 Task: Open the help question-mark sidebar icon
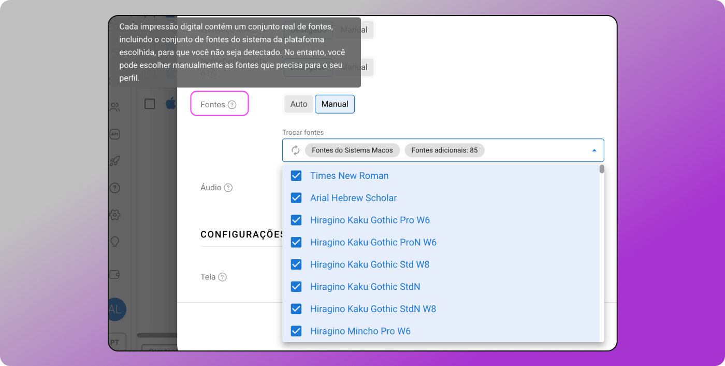coord(115,188)
